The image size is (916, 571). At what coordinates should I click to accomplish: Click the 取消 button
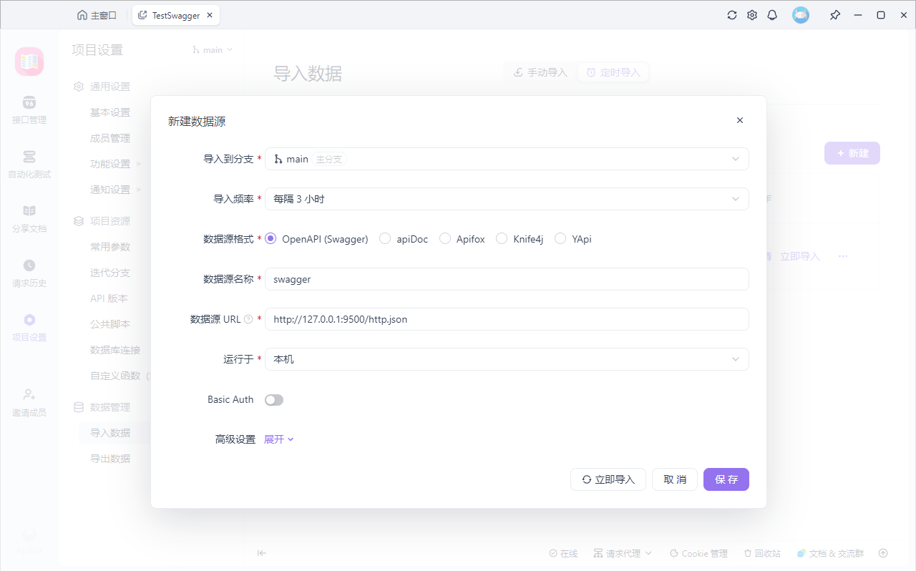click(675, 479)
